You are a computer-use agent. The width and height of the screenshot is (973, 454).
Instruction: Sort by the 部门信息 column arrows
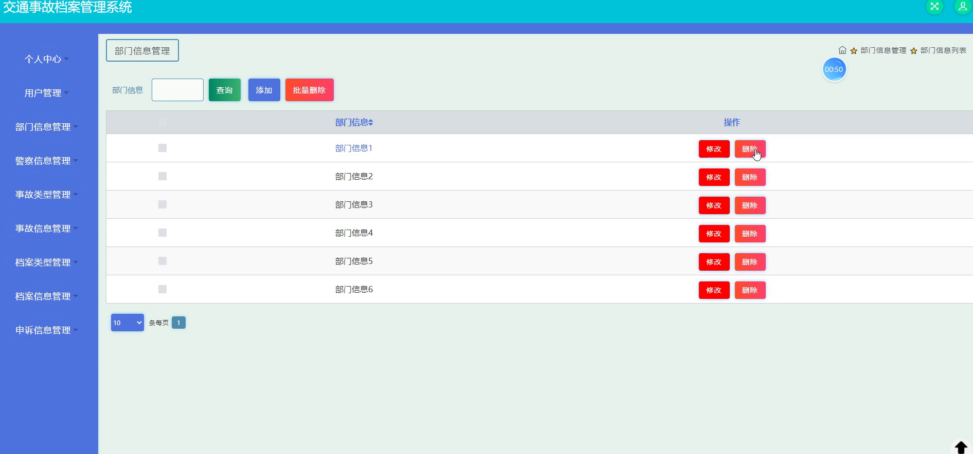(371, 123)
